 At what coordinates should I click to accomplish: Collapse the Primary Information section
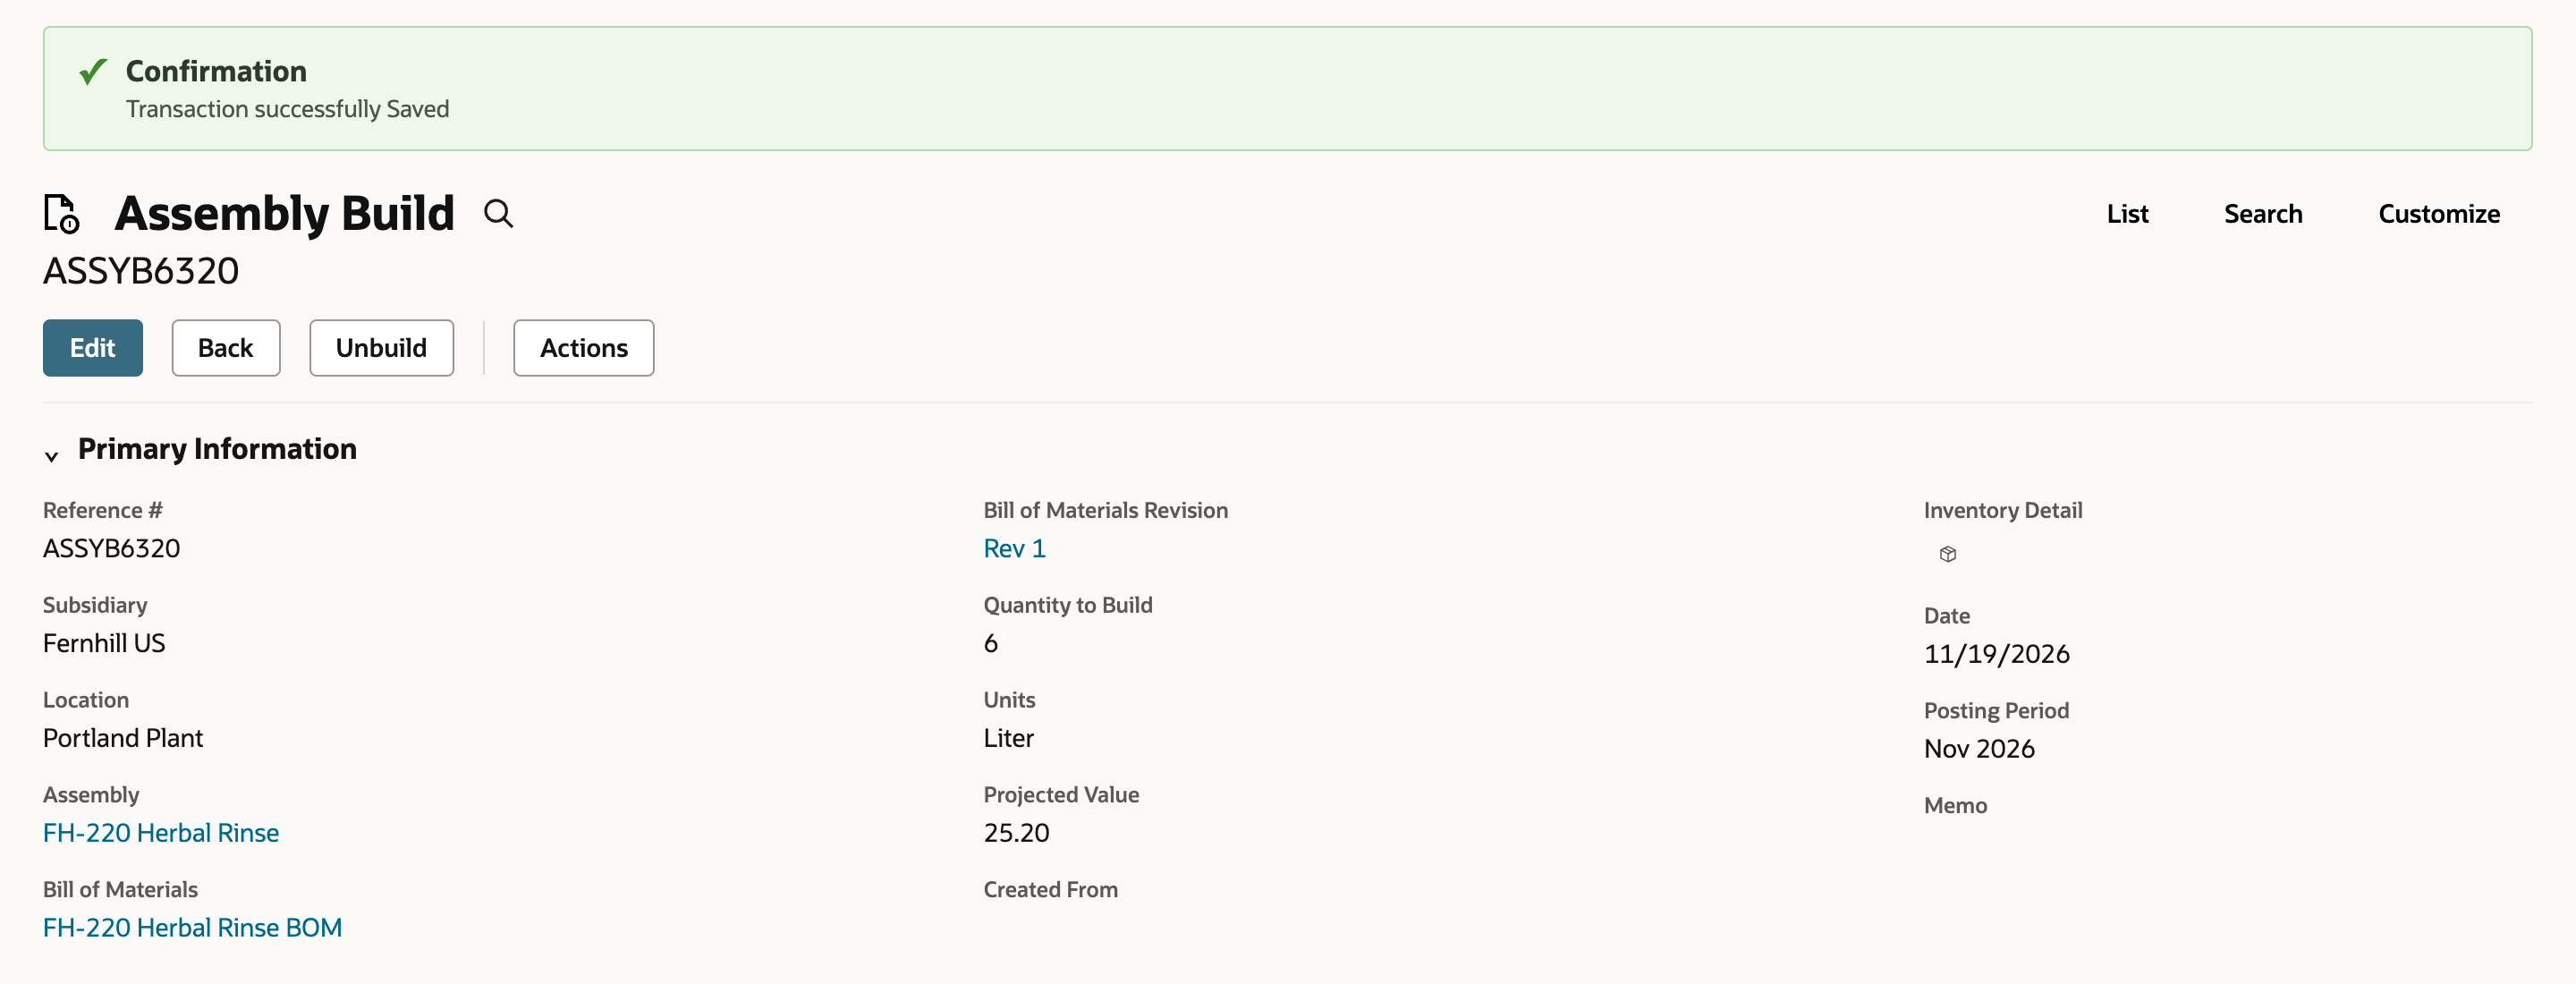(52, 456)
